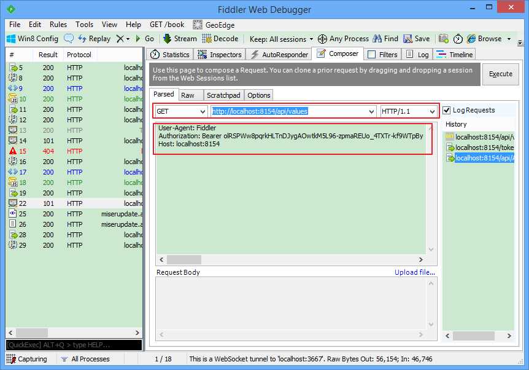Screen dimensions: 529x370
Task: Open the GET /book menu
Action: 167,25
